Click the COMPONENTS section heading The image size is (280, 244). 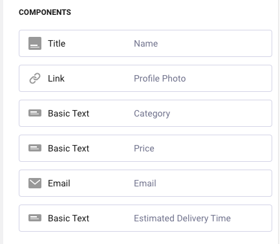[x=45, y=12]
